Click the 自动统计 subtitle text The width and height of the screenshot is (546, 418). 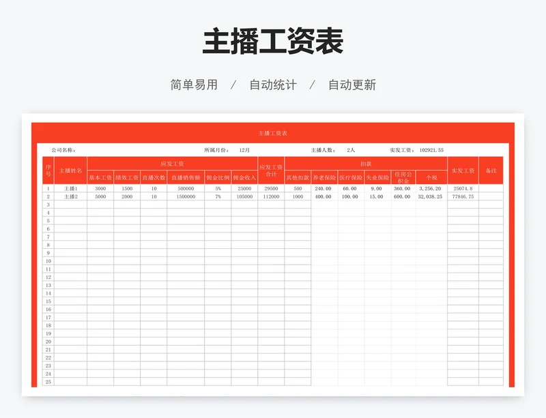coord(273,85)
